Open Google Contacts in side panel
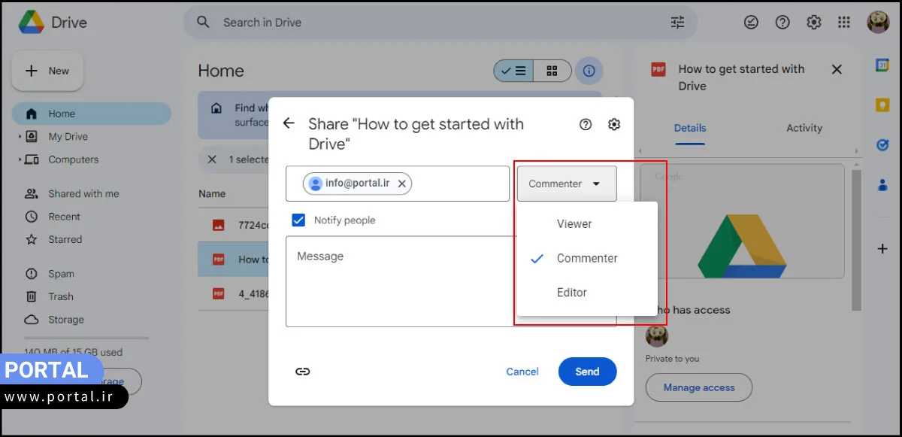This screenshot has width=902, height=437. (x=882, y=185)
